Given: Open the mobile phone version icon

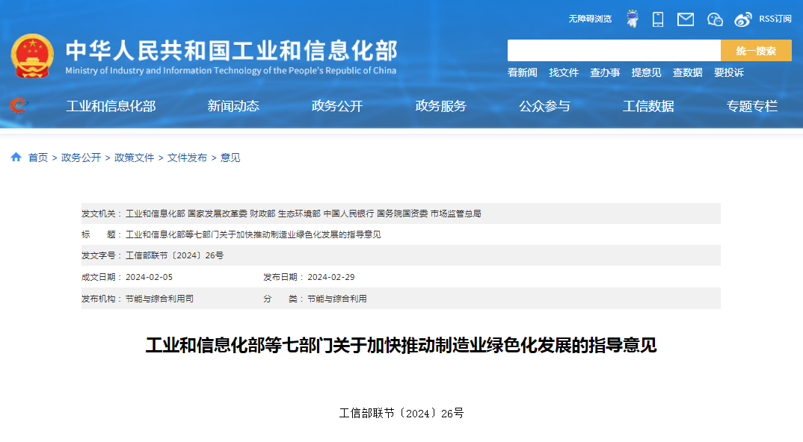Looking at the screenshot, I should (x=658, y=19).
